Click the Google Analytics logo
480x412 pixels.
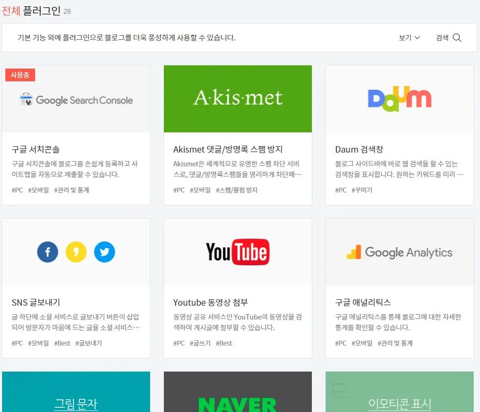point(400,253)
